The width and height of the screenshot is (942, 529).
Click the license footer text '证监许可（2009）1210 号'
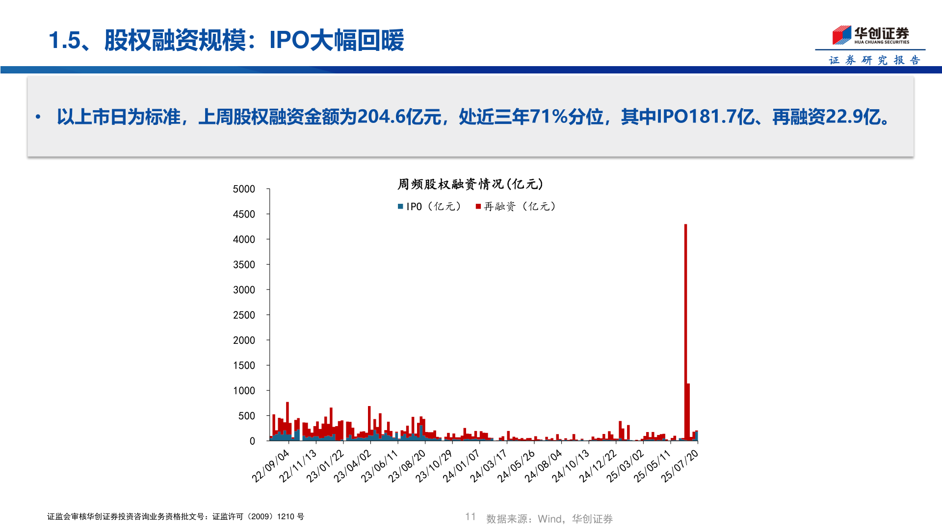point(259,516)
